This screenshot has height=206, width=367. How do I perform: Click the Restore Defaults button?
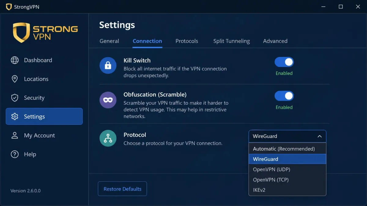(x=122, y=189)
